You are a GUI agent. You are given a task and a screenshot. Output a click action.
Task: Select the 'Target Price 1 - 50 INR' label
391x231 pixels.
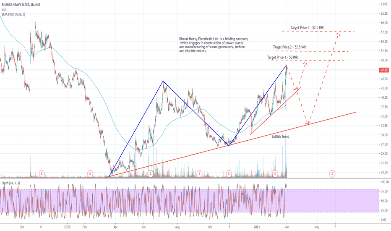tap(282, 57)
